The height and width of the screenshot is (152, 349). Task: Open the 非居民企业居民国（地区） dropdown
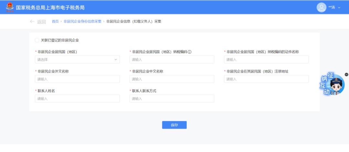tap(74, 60)
